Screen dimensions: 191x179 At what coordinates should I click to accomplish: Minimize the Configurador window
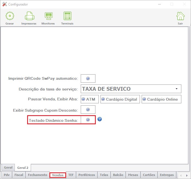pos(159,4)
